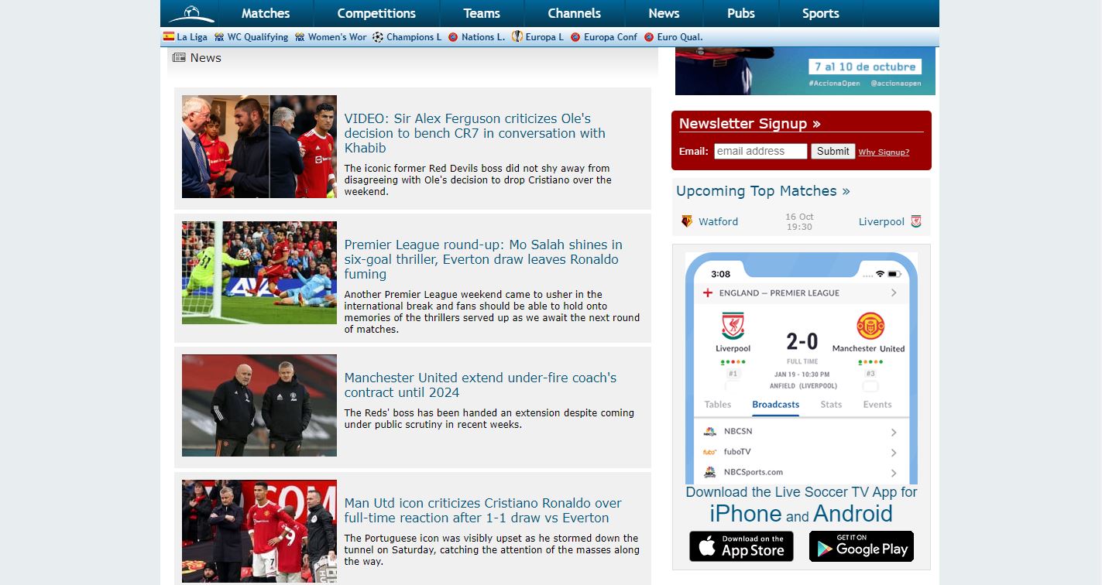Click the Spain flag icon beside La Liga
Viewport: 1102px width, 585px height.
(x=169, y=36)
